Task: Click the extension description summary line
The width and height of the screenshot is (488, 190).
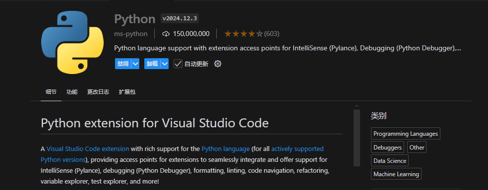Action: pyautogui.click(x=288, y=48)
